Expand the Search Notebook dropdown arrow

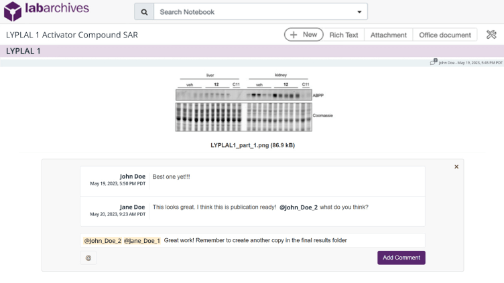coord(359,12)
